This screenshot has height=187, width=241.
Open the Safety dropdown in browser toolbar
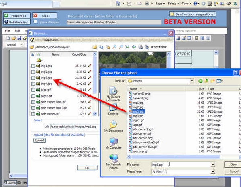tap(173, 3)
